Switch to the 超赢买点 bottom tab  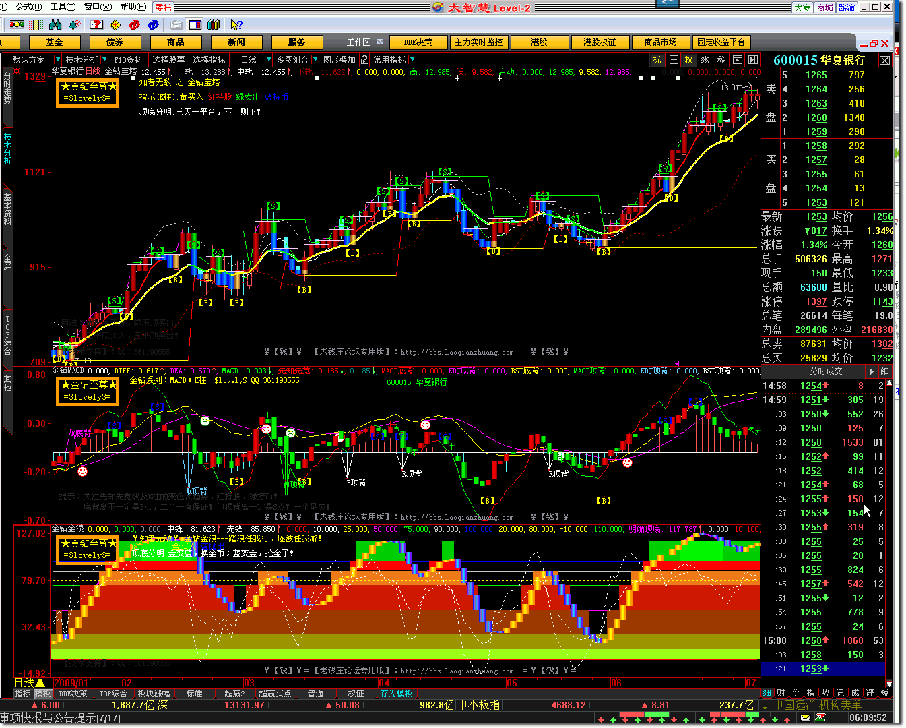pyautogui.click(x=275, y=693)
